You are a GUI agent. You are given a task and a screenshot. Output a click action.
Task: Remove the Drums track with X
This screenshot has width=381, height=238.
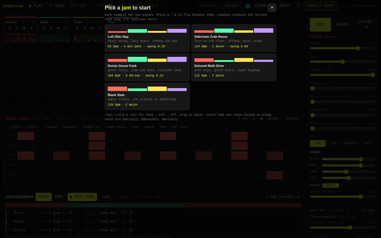point(32,28)
